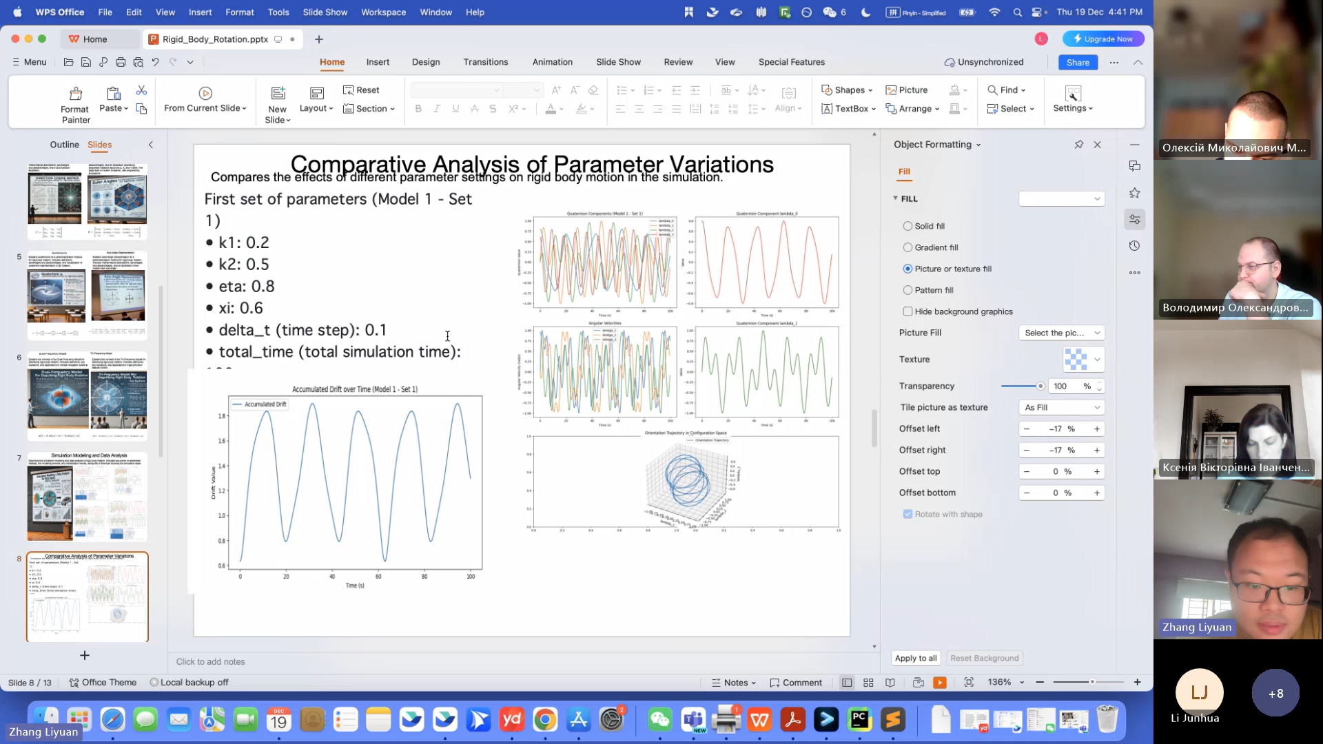Click the orange slideshow play icon in status bar
This screenshot has width=1323, height=744.
pyautogui.click(x=939, y=683)
